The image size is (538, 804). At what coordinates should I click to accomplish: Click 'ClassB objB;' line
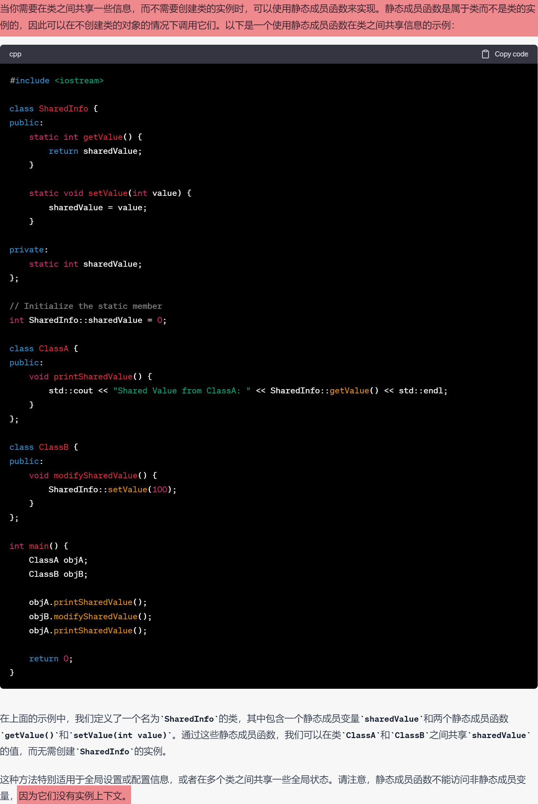click(x=58, y=574)
